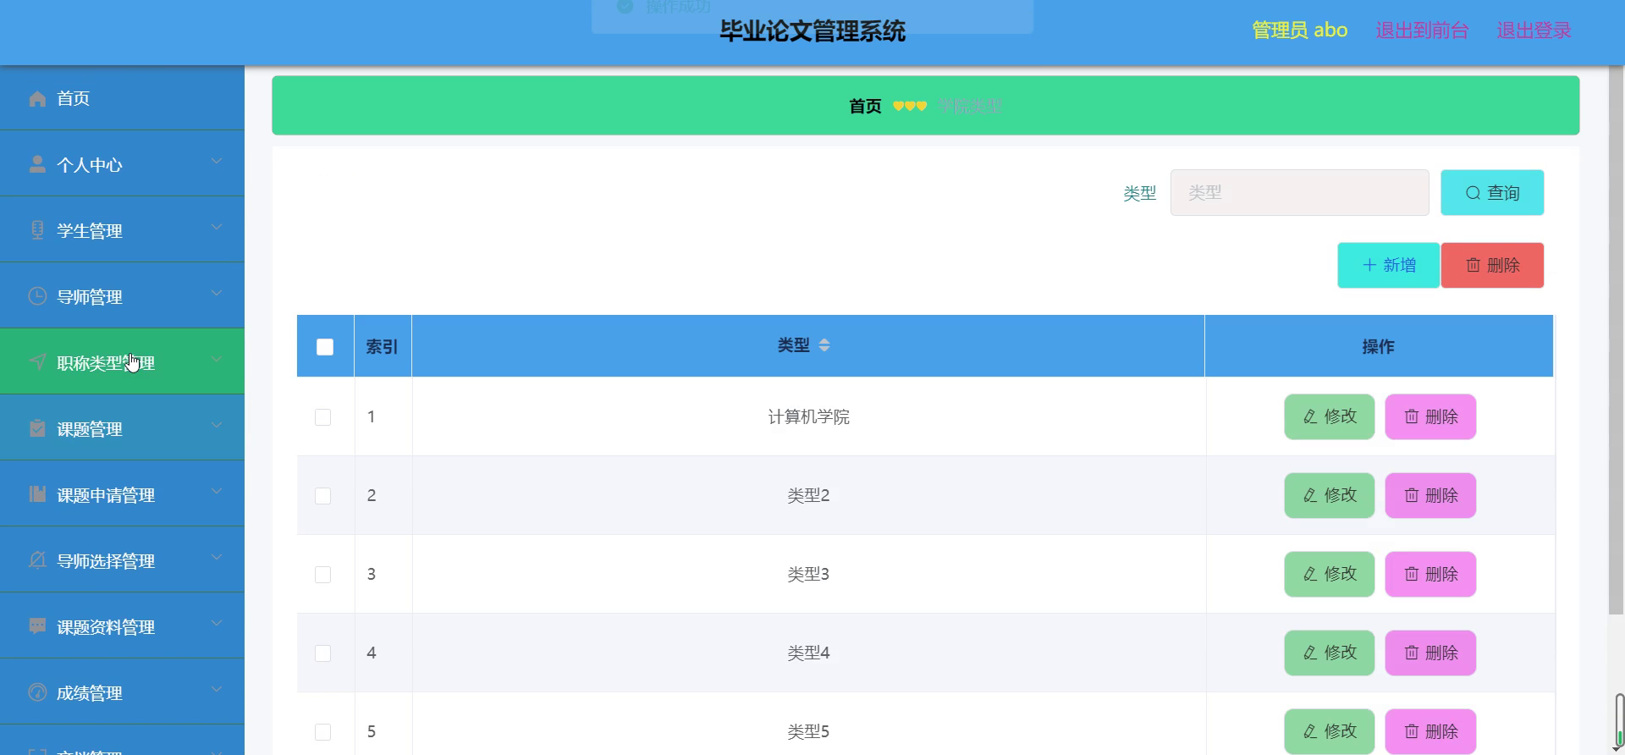Click the circular icon beside 成绩管理
Image resolution: width=1625 pixels, height=755 pixels.
click(37, 692)
